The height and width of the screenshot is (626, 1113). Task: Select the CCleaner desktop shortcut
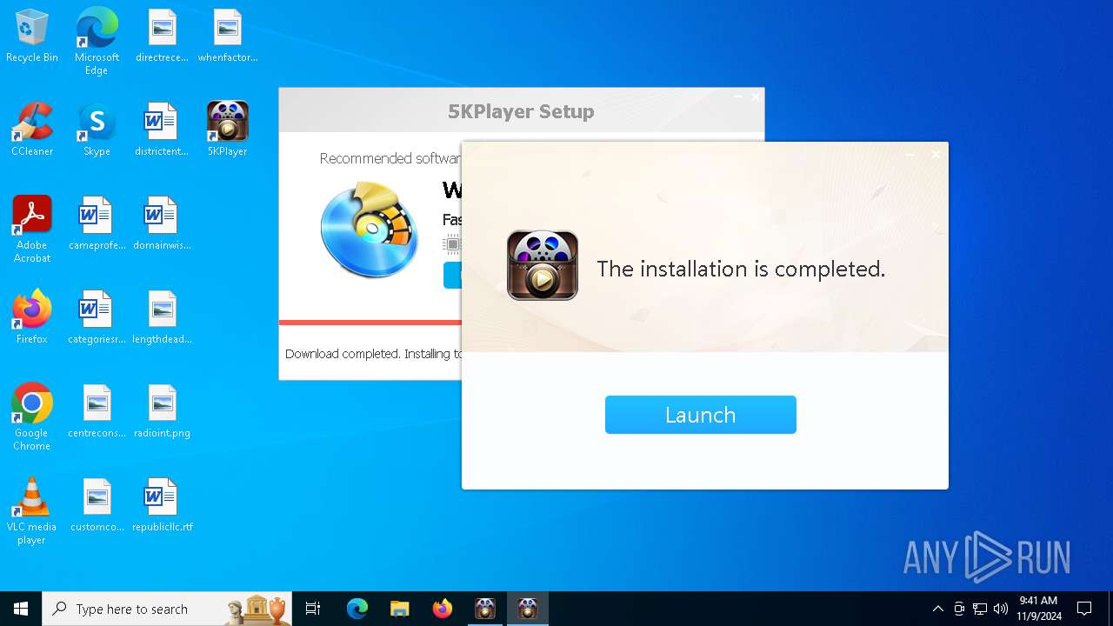(x=32, y=130)
